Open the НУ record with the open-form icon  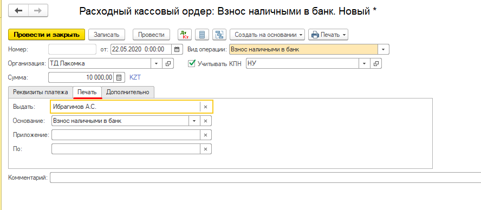pyautogui.click(x=376, y=63)
